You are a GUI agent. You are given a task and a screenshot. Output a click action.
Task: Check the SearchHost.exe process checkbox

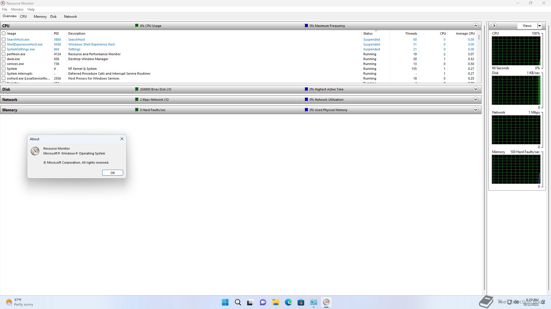(4, 39)
